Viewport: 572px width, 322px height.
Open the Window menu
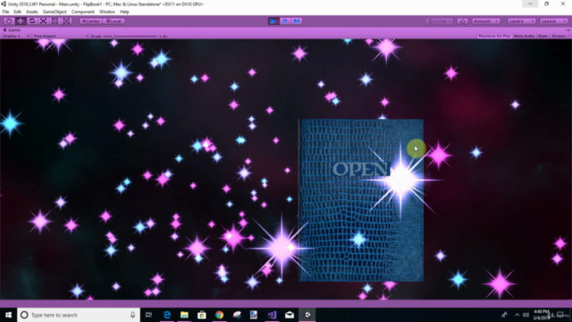click(x=107, y=12)
